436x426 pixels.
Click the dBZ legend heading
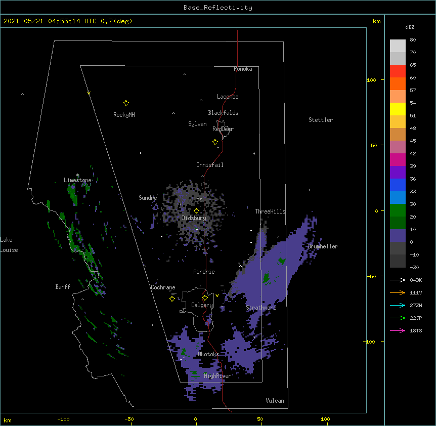[x=410, y=27]
